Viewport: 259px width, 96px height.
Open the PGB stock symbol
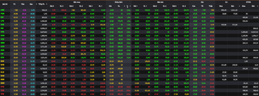pos(3,14)
